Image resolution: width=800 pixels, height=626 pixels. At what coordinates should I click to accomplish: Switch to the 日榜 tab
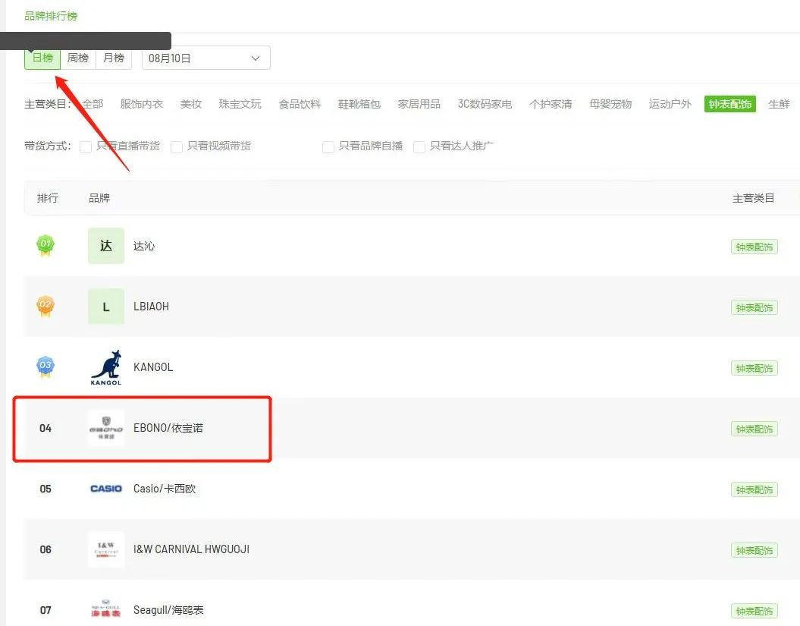tap(42, 58)
